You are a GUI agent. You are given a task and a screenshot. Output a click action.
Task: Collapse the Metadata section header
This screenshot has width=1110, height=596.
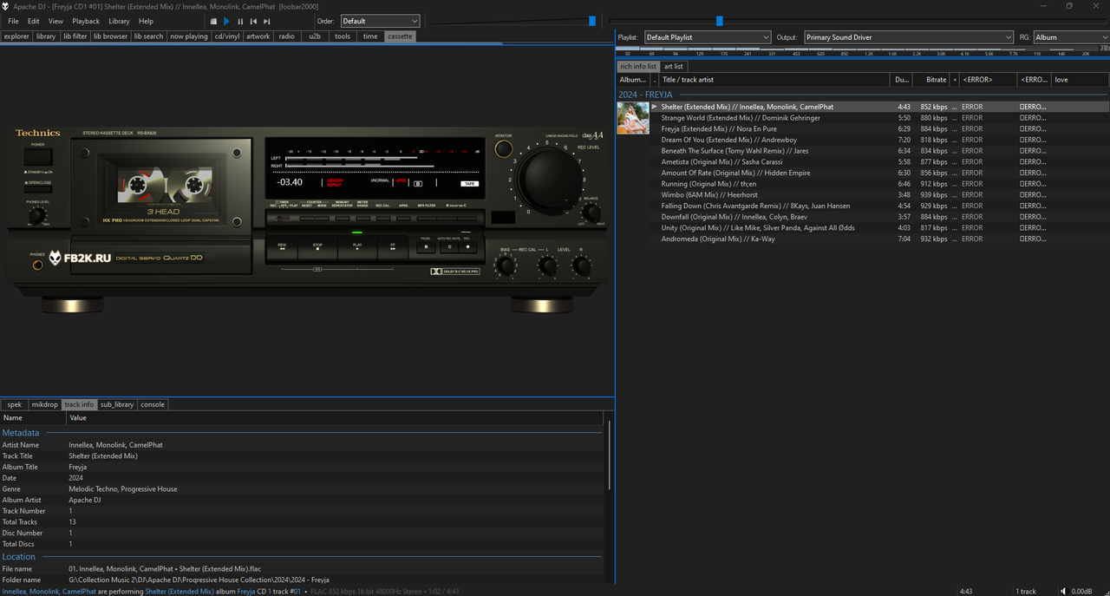pos(21,432)
